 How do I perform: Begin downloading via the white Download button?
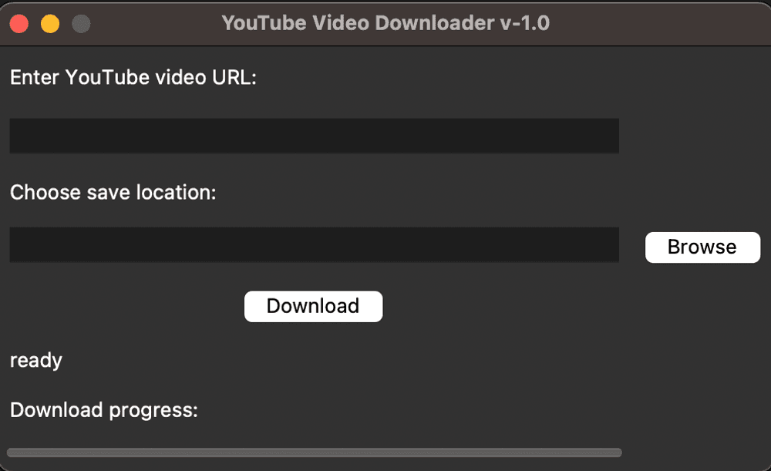pos(313,306)
